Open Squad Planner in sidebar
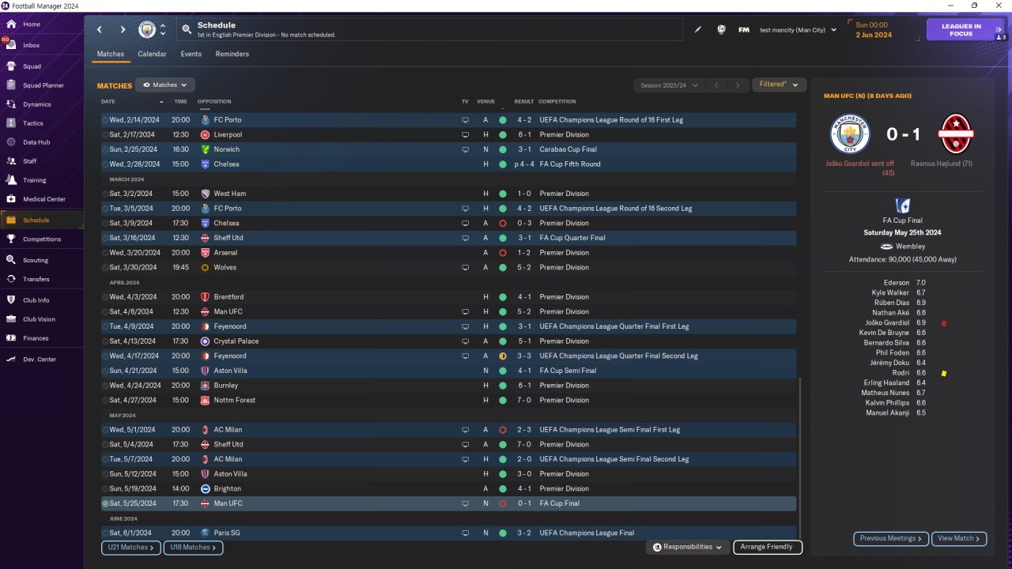The image size is (1012, 569). (x=43, y=85)
